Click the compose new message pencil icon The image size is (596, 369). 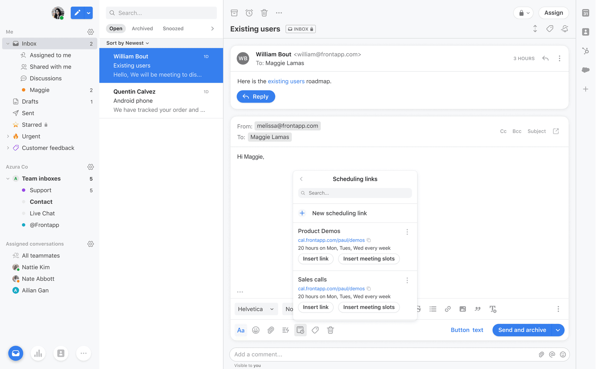[77, 13]
